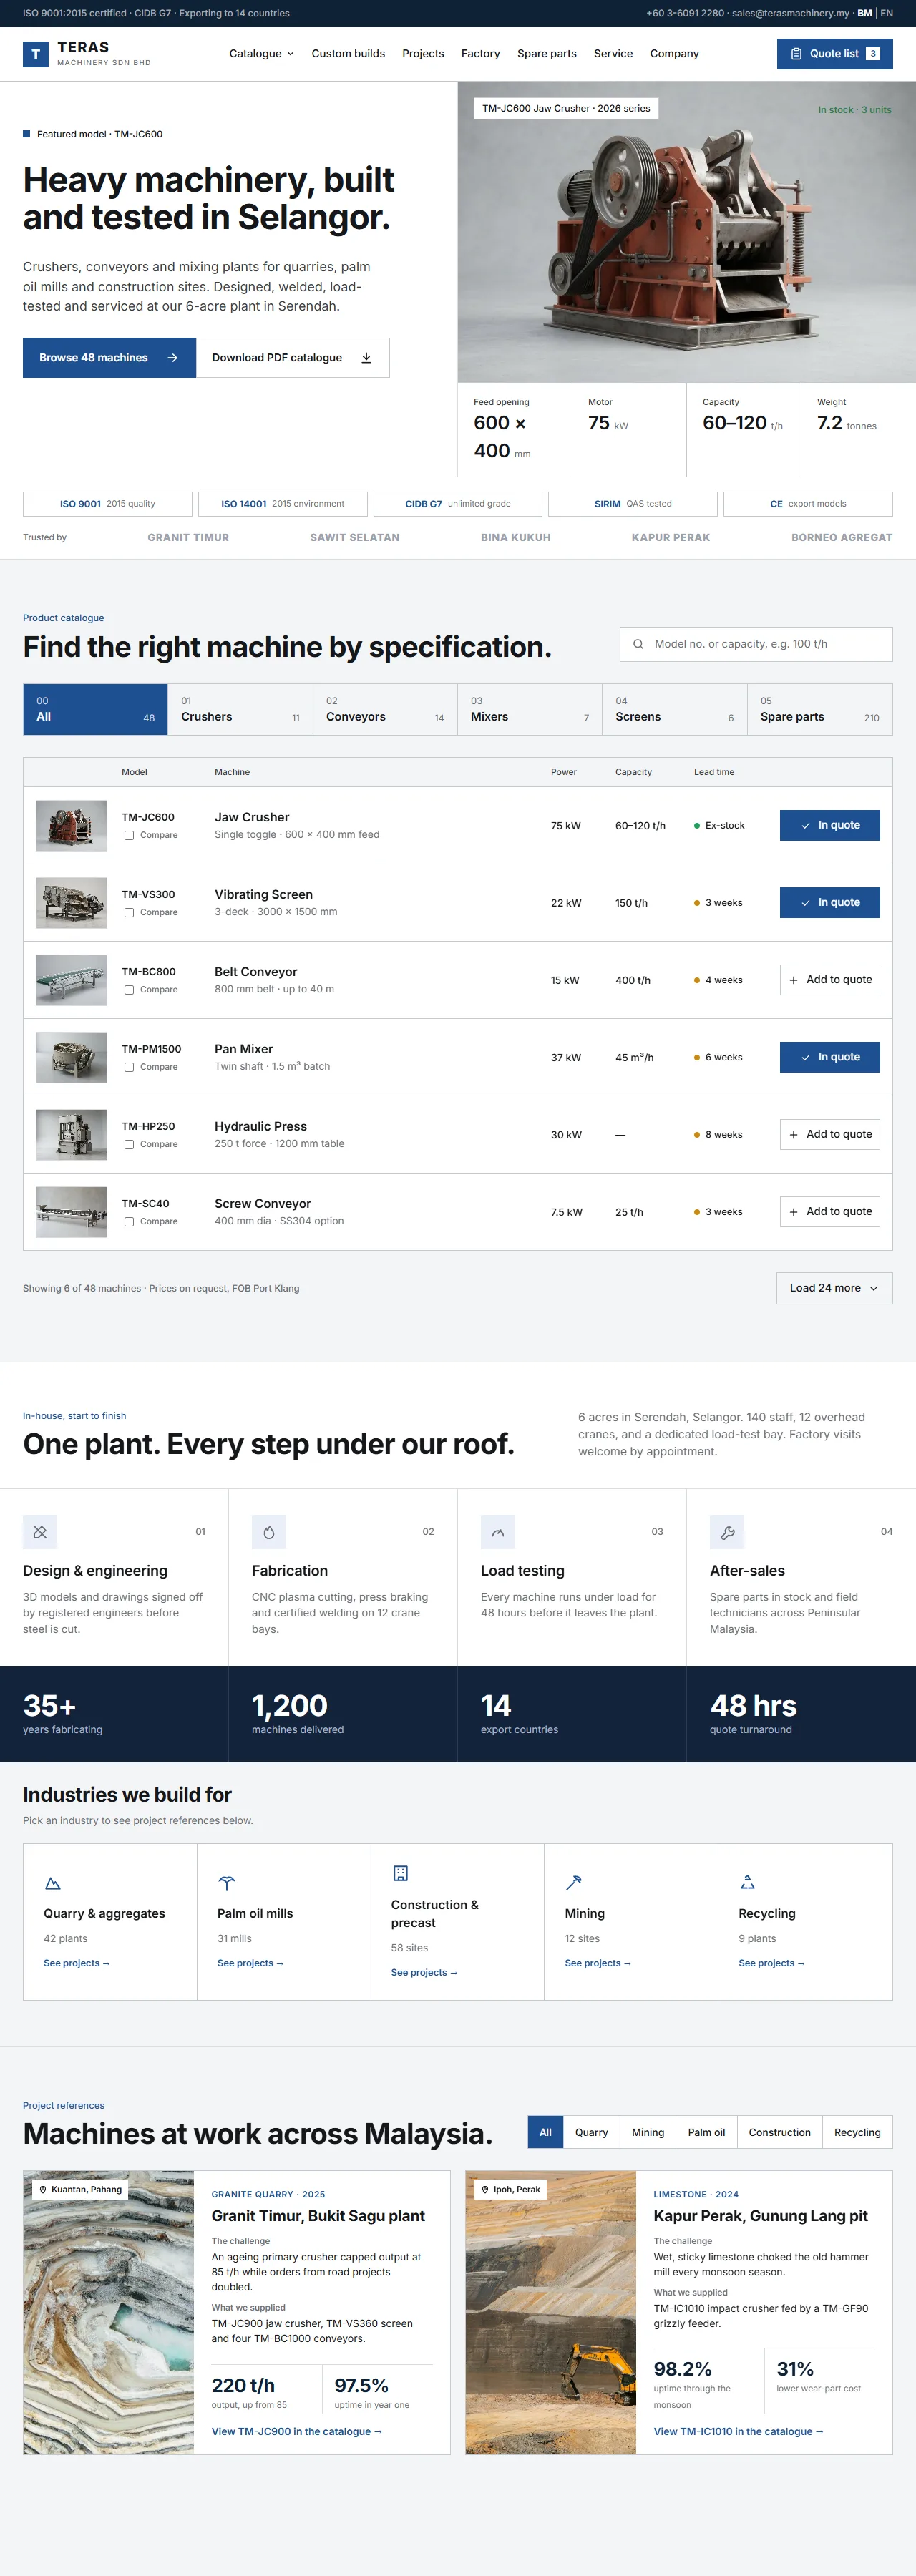Switch language to EN
The image size is (916, 2576).
(x=886, y=13)
